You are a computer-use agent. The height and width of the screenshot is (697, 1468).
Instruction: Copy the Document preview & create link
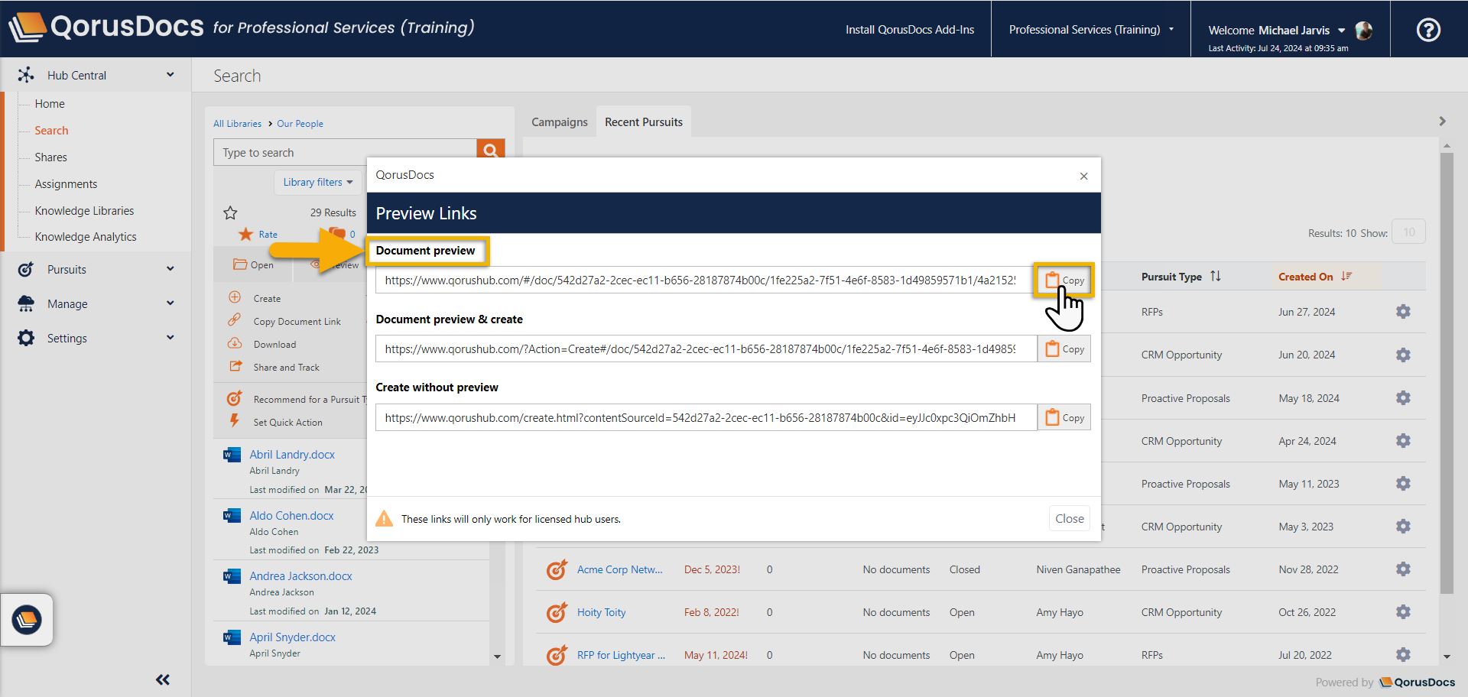click(1064, 349)
